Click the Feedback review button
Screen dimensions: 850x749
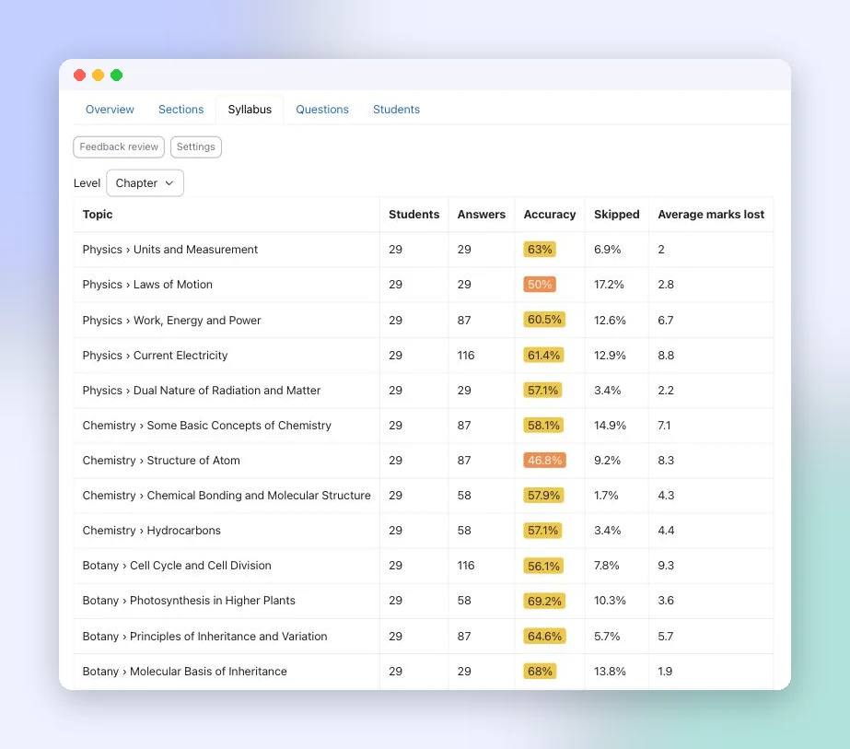[119, 147]
